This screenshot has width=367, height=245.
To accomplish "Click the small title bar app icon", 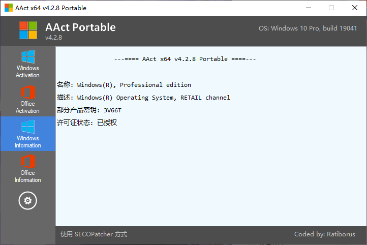I will pos(9,8).
